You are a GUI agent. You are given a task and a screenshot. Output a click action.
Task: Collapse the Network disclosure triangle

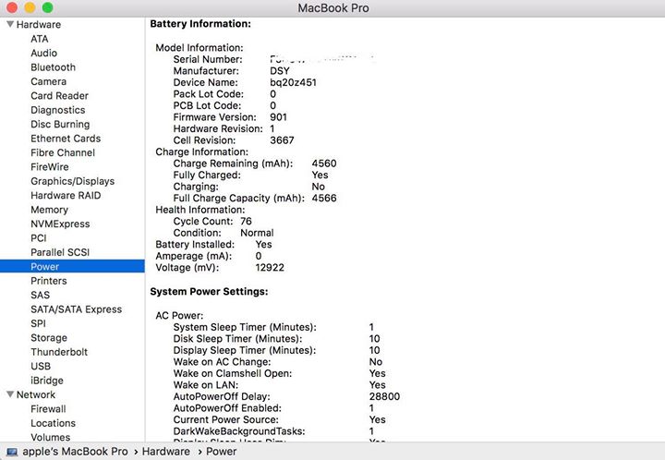coord(10,394)
